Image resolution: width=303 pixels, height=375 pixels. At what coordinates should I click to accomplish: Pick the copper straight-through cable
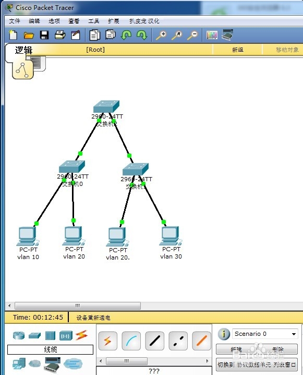click(x=154, y=341)
